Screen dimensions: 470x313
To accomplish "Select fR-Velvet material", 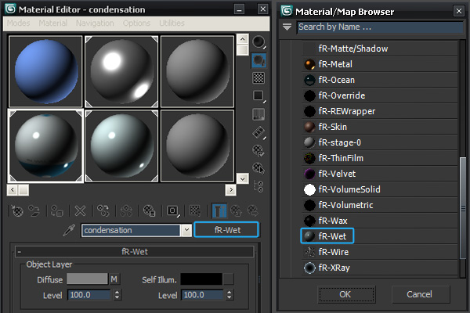I will [379, 174].
